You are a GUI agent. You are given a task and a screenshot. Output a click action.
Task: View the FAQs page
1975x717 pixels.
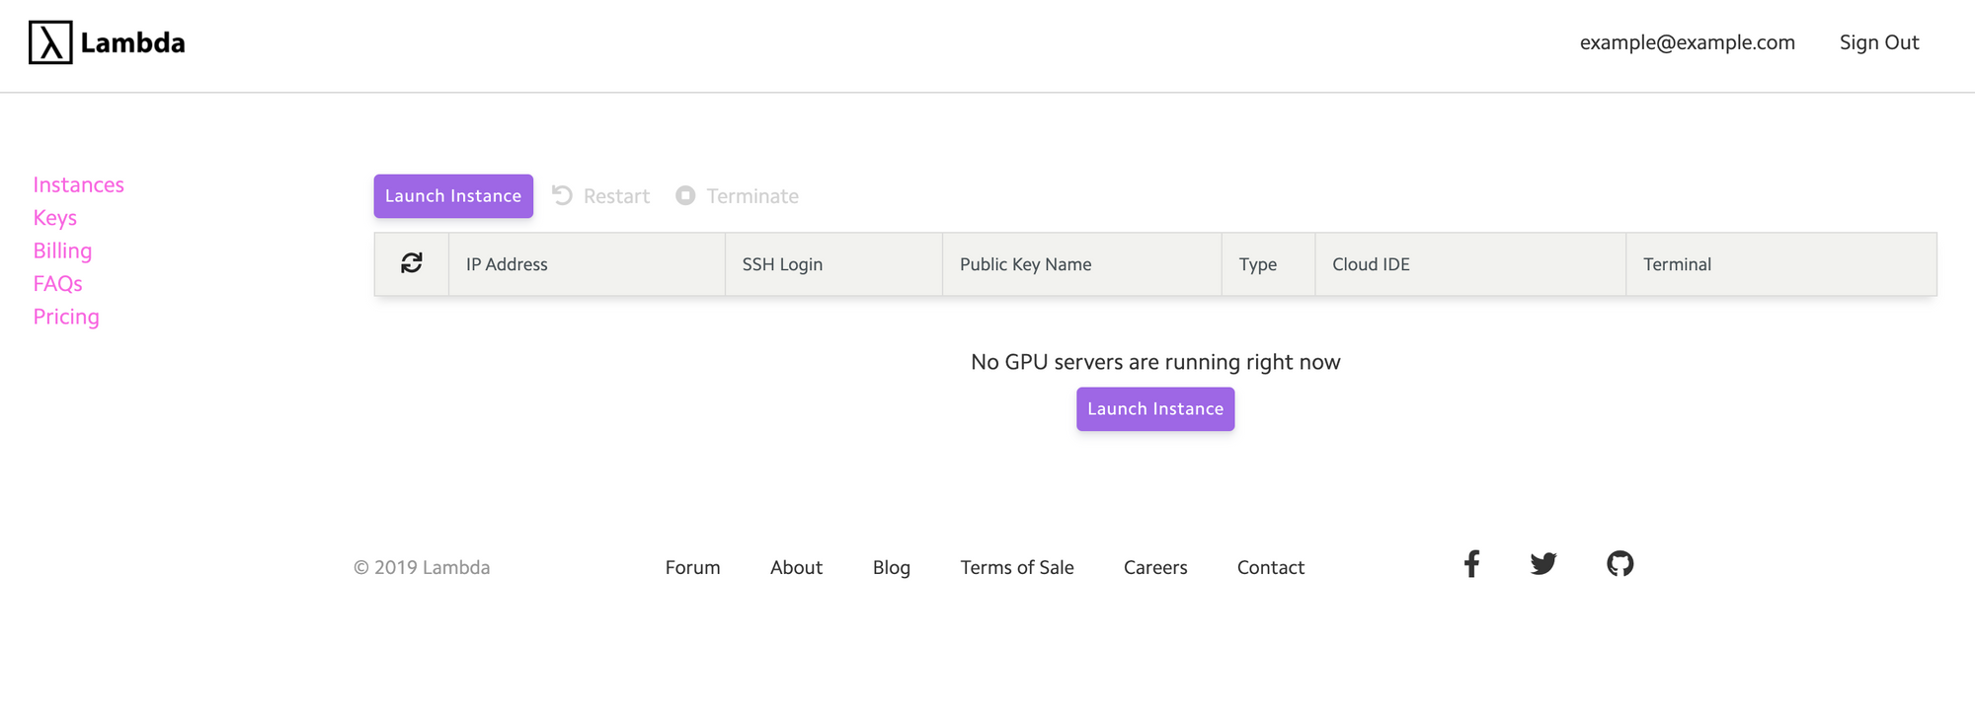pyautogui.click(x=58, y=284)
